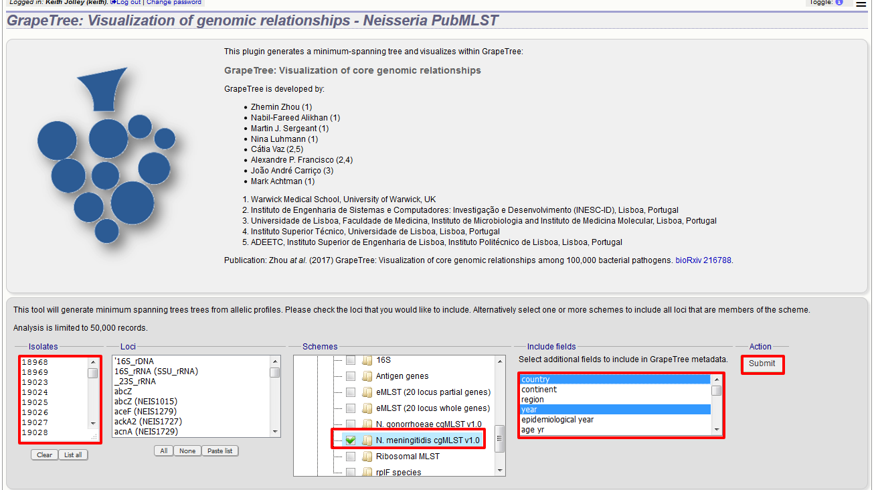
Task: Select rplF species scheme label
Action: [x=398, y=473]
